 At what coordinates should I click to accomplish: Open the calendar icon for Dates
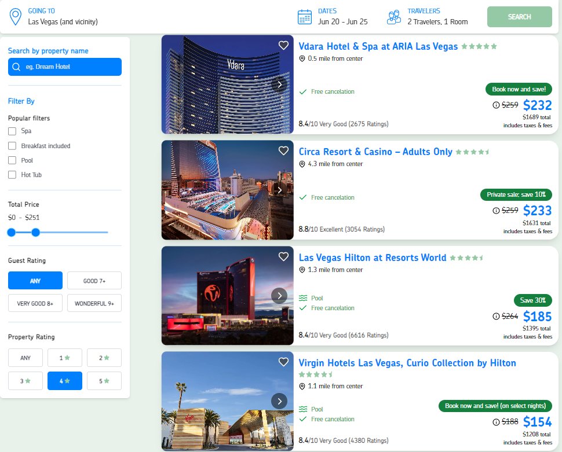coord(305,17)
